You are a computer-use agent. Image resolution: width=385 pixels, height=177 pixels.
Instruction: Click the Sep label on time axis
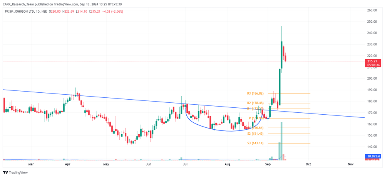pyautogui.click(x=268, y=164)
